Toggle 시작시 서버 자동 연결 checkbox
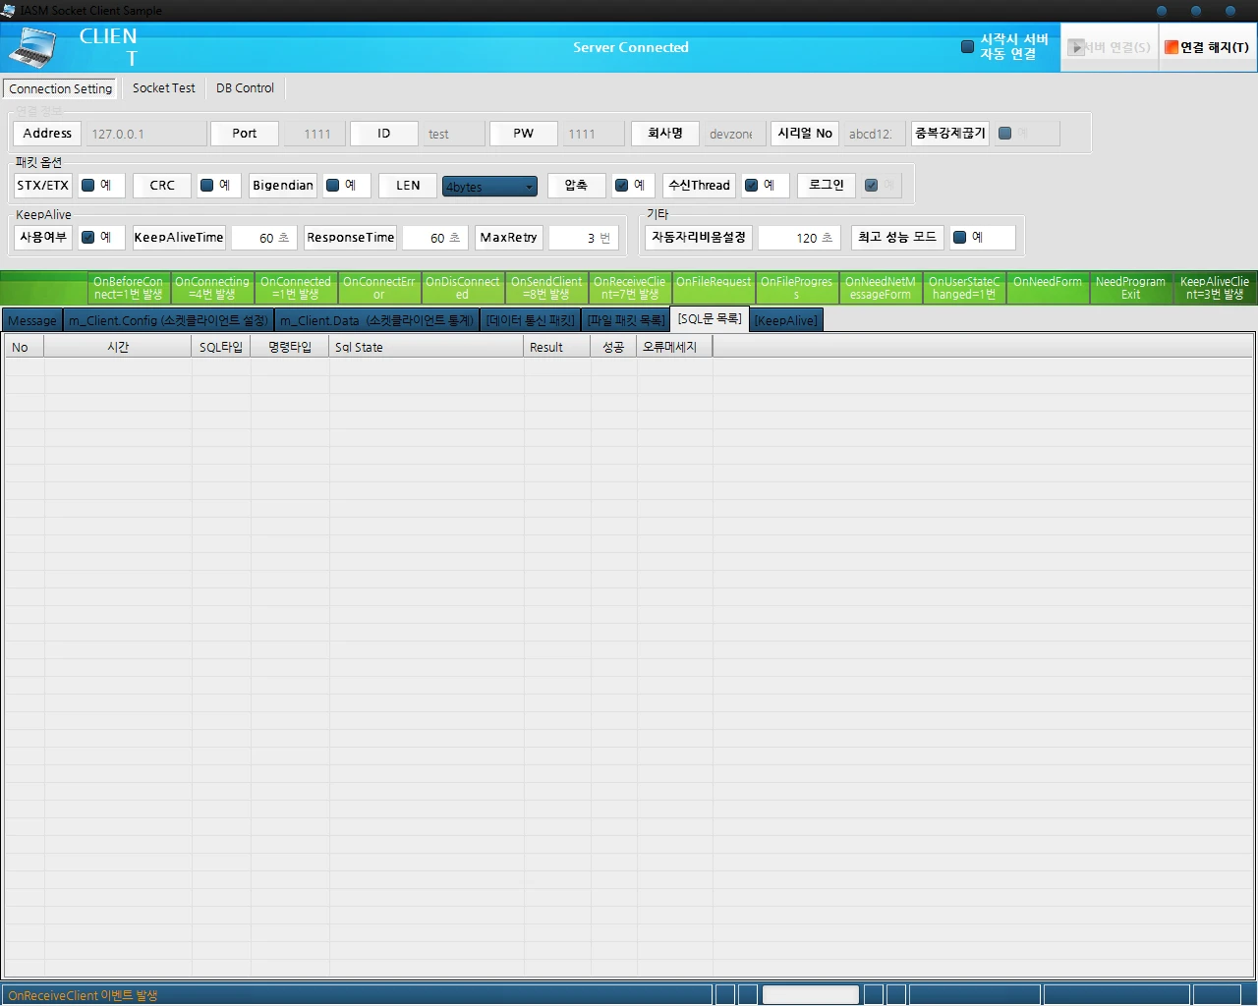Screen dimensions: 1258x1006 (967, 46)
